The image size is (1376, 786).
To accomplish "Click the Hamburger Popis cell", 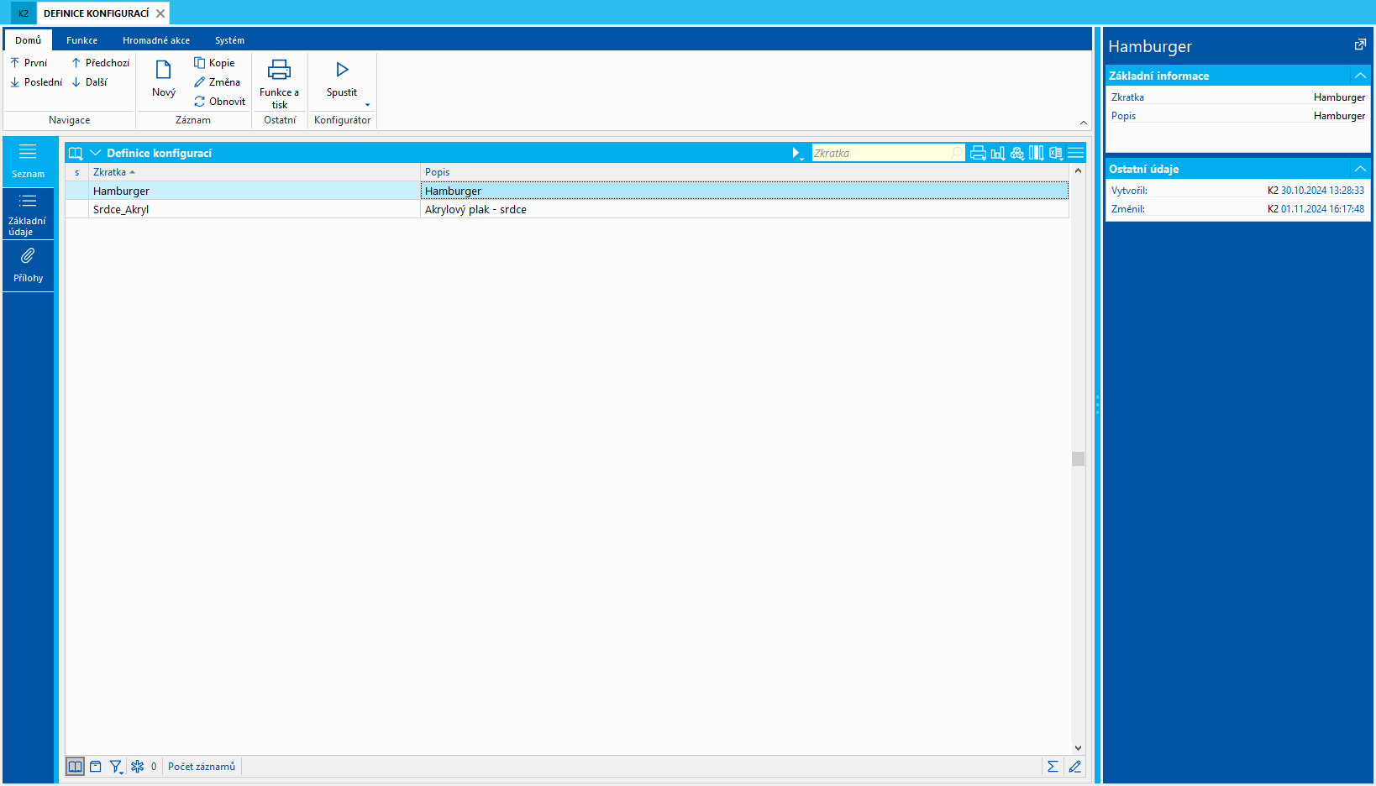I will coord(744,191).
